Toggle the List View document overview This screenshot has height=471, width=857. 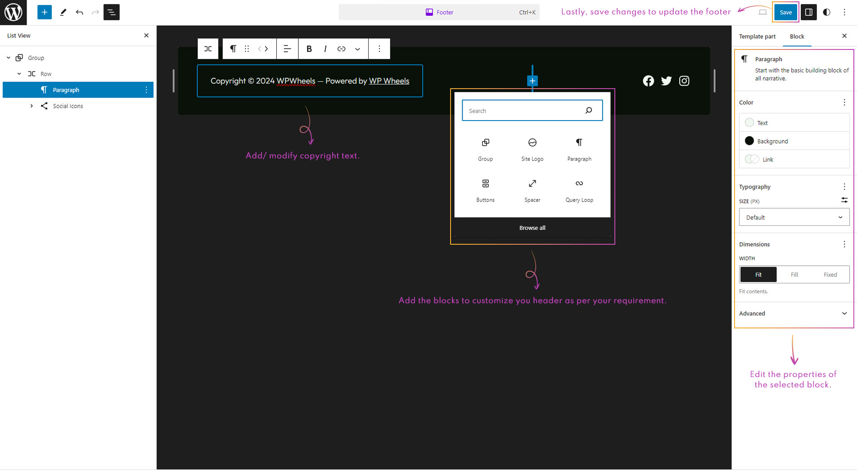[x=111, y=12]
